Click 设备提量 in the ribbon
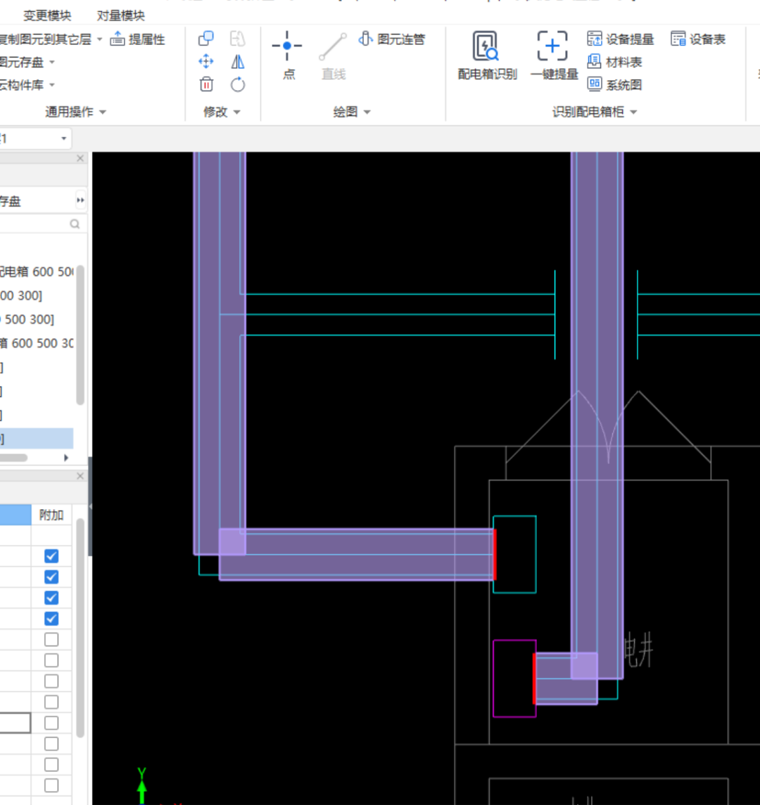The height and width of the screenshot is (805, 760). [620, 39]
